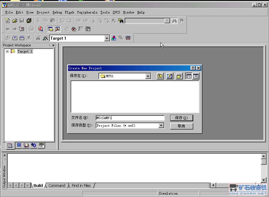The height and width of the screenshot is (197, 269).
Task: Click the Insert/Remove Breakpoint hand icon
Action: [x=67, y=29]
